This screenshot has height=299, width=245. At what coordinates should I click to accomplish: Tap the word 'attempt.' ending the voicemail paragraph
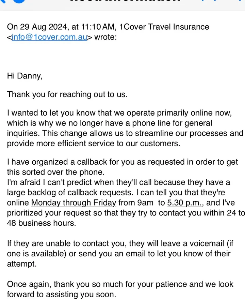click(x=22, y=264)
